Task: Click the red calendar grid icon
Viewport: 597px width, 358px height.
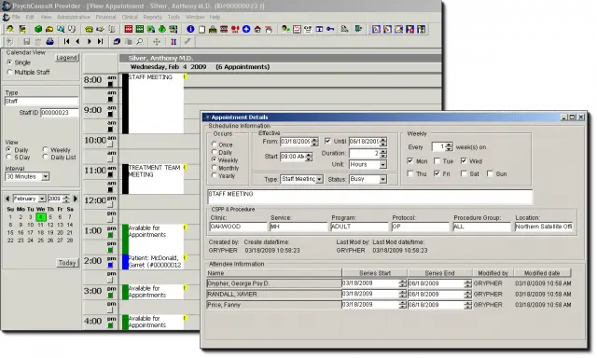Action: tap(129, 29)
